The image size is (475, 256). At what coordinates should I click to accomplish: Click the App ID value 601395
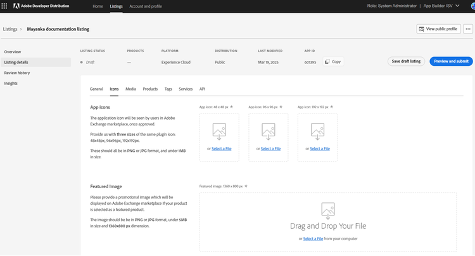(x=310, y=62)
